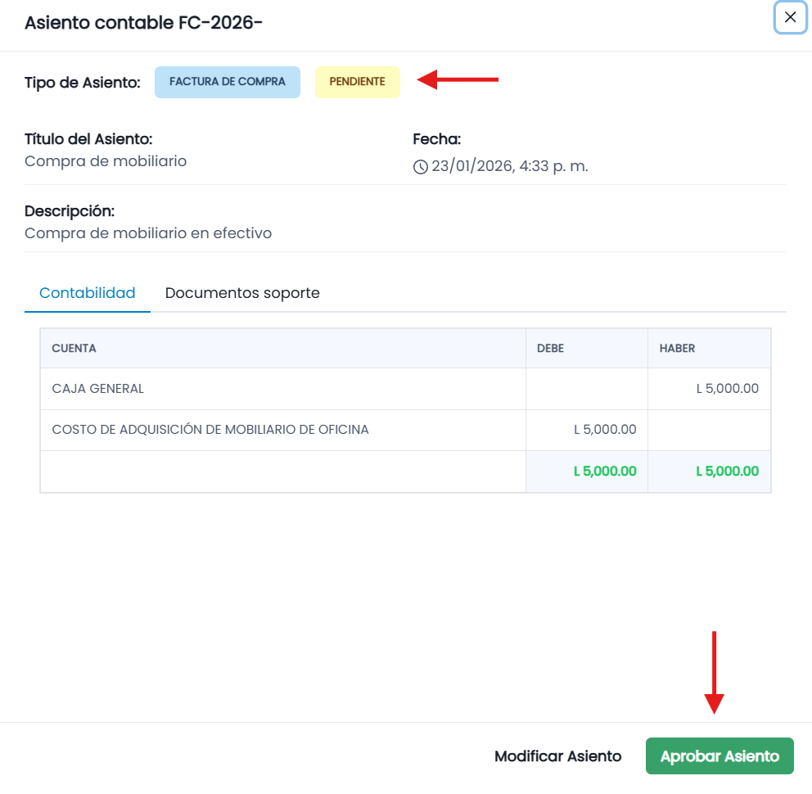
Task: Close the Asiento contable dialog
Action: click(x=790, y=18)
